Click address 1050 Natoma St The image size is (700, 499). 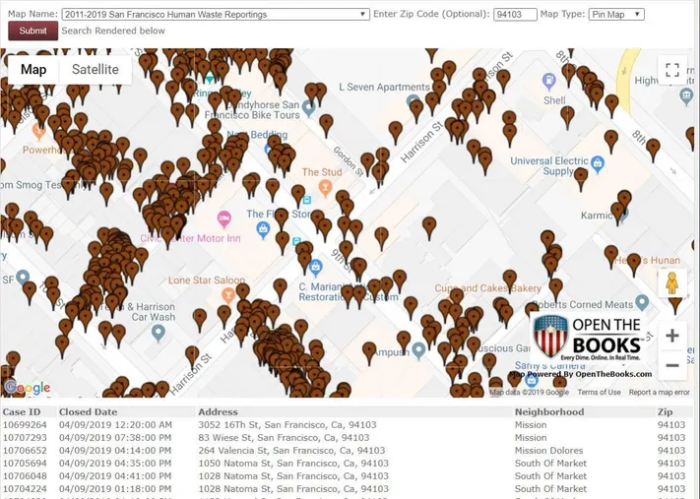pyautogui.click(x=293, y=464)
